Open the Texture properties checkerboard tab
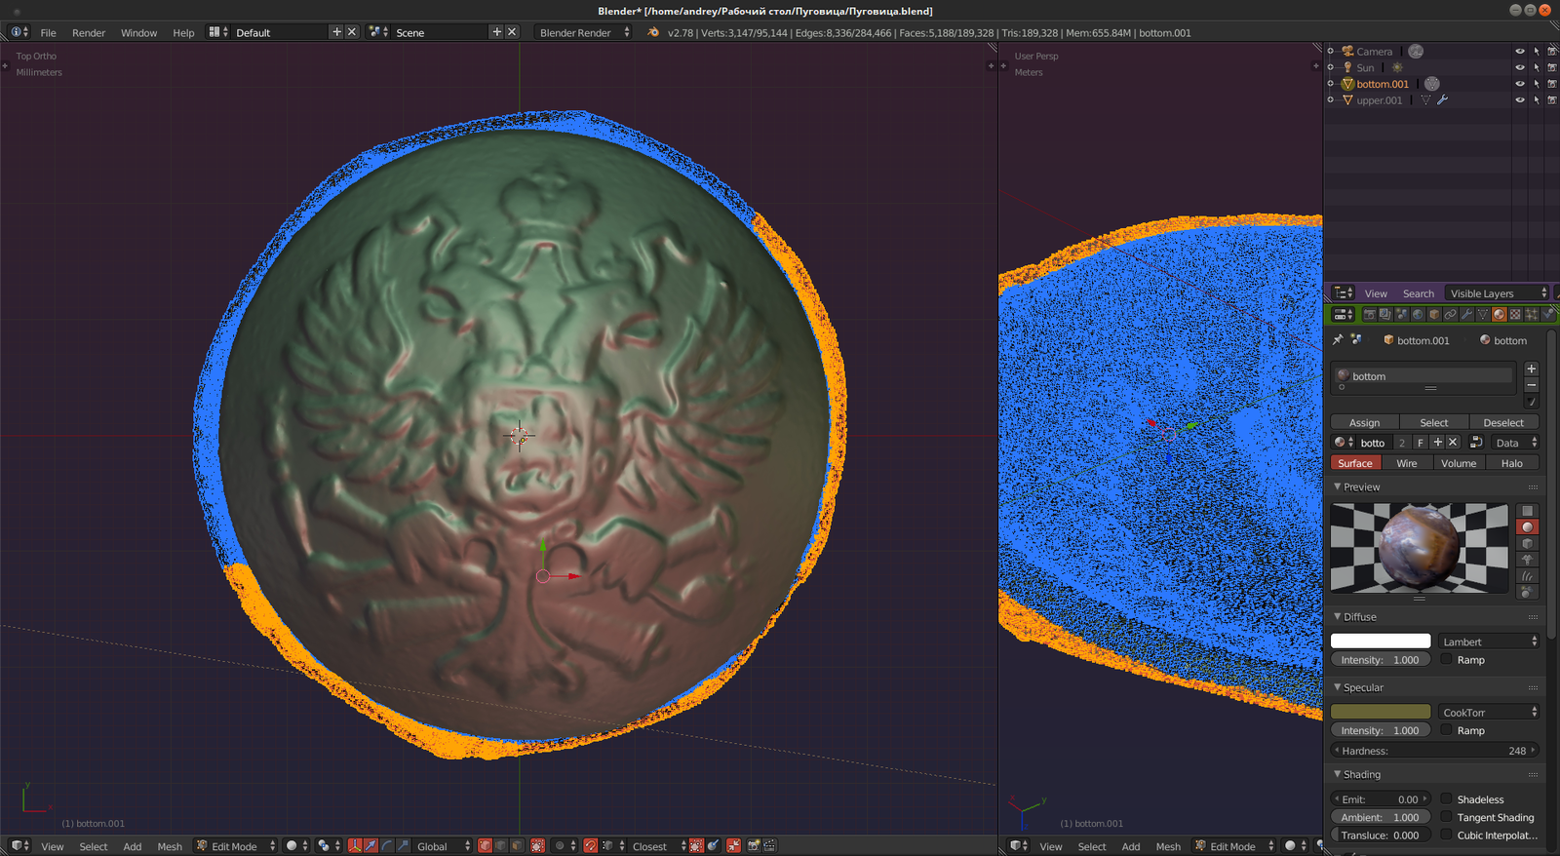Image resolution: width=1560 pixels, height=856 pixels. (x=1515, y=314)
